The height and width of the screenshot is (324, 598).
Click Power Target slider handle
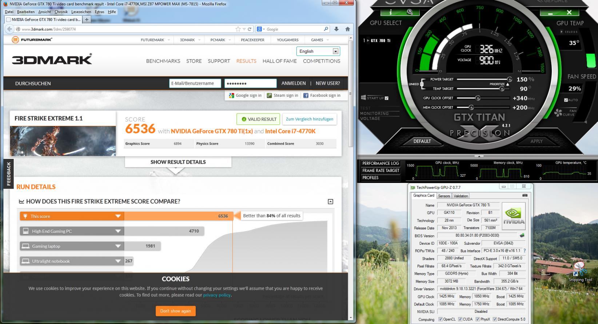(x=510, y=79)
